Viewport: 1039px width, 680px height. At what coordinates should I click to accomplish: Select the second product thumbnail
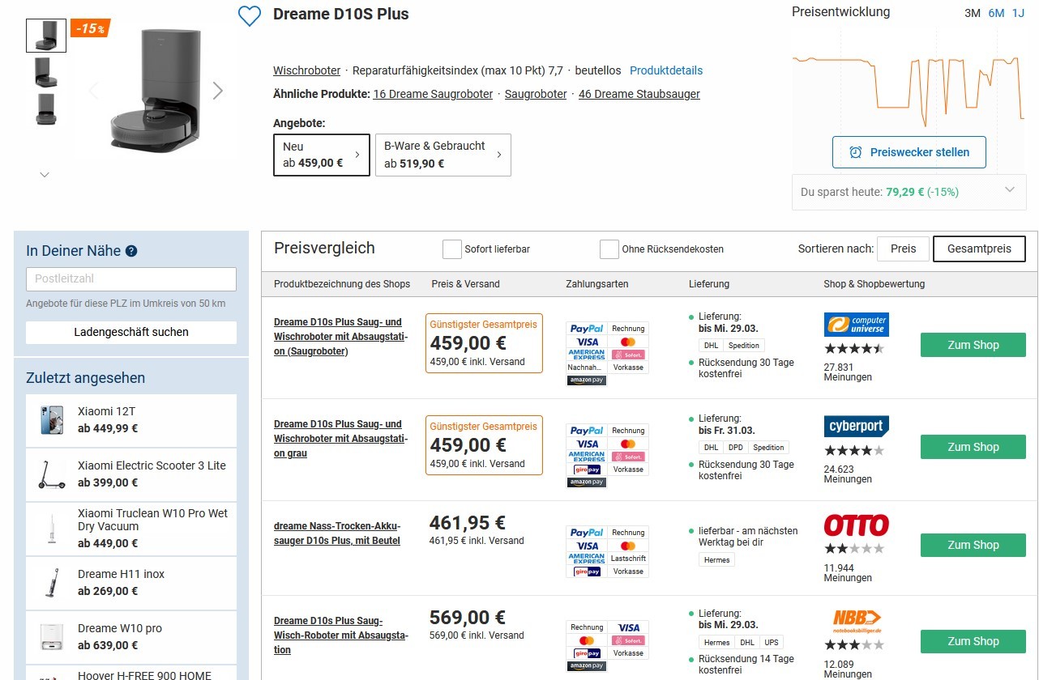pyautogui.click(x=46, y=73)
